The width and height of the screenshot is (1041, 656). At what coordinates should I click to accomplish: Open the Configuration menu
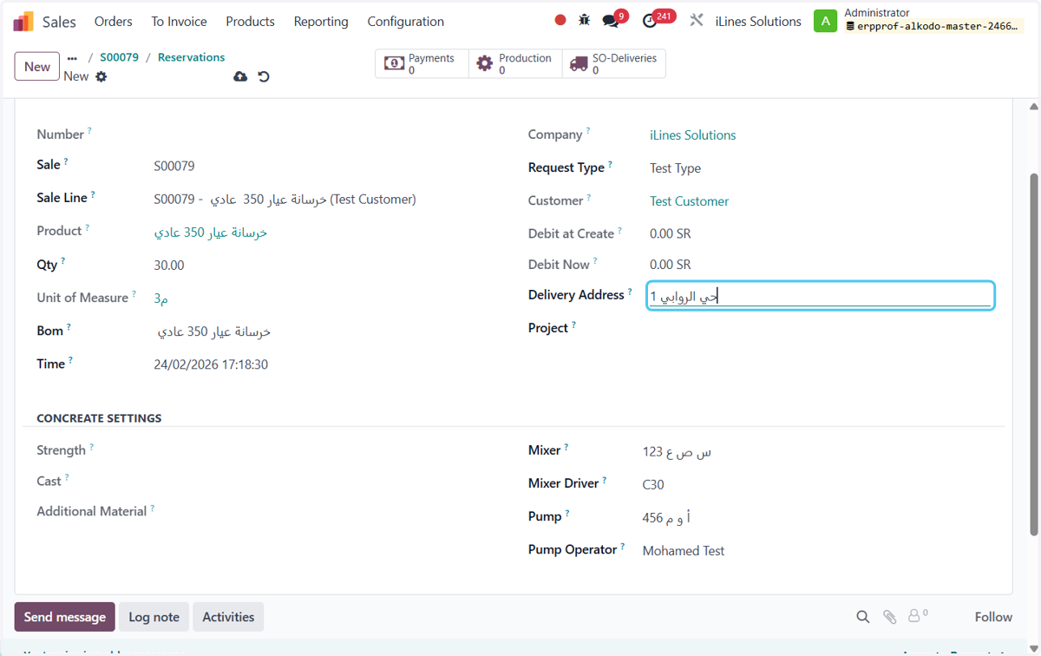[406, 21]
